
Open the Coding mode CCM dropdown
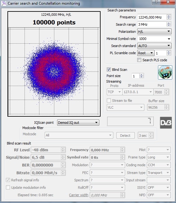click(x=159, y=165)
